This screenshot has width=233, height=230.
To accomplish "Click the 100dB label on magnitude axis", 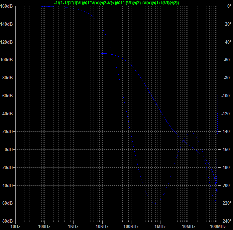I will coord(6,60).
